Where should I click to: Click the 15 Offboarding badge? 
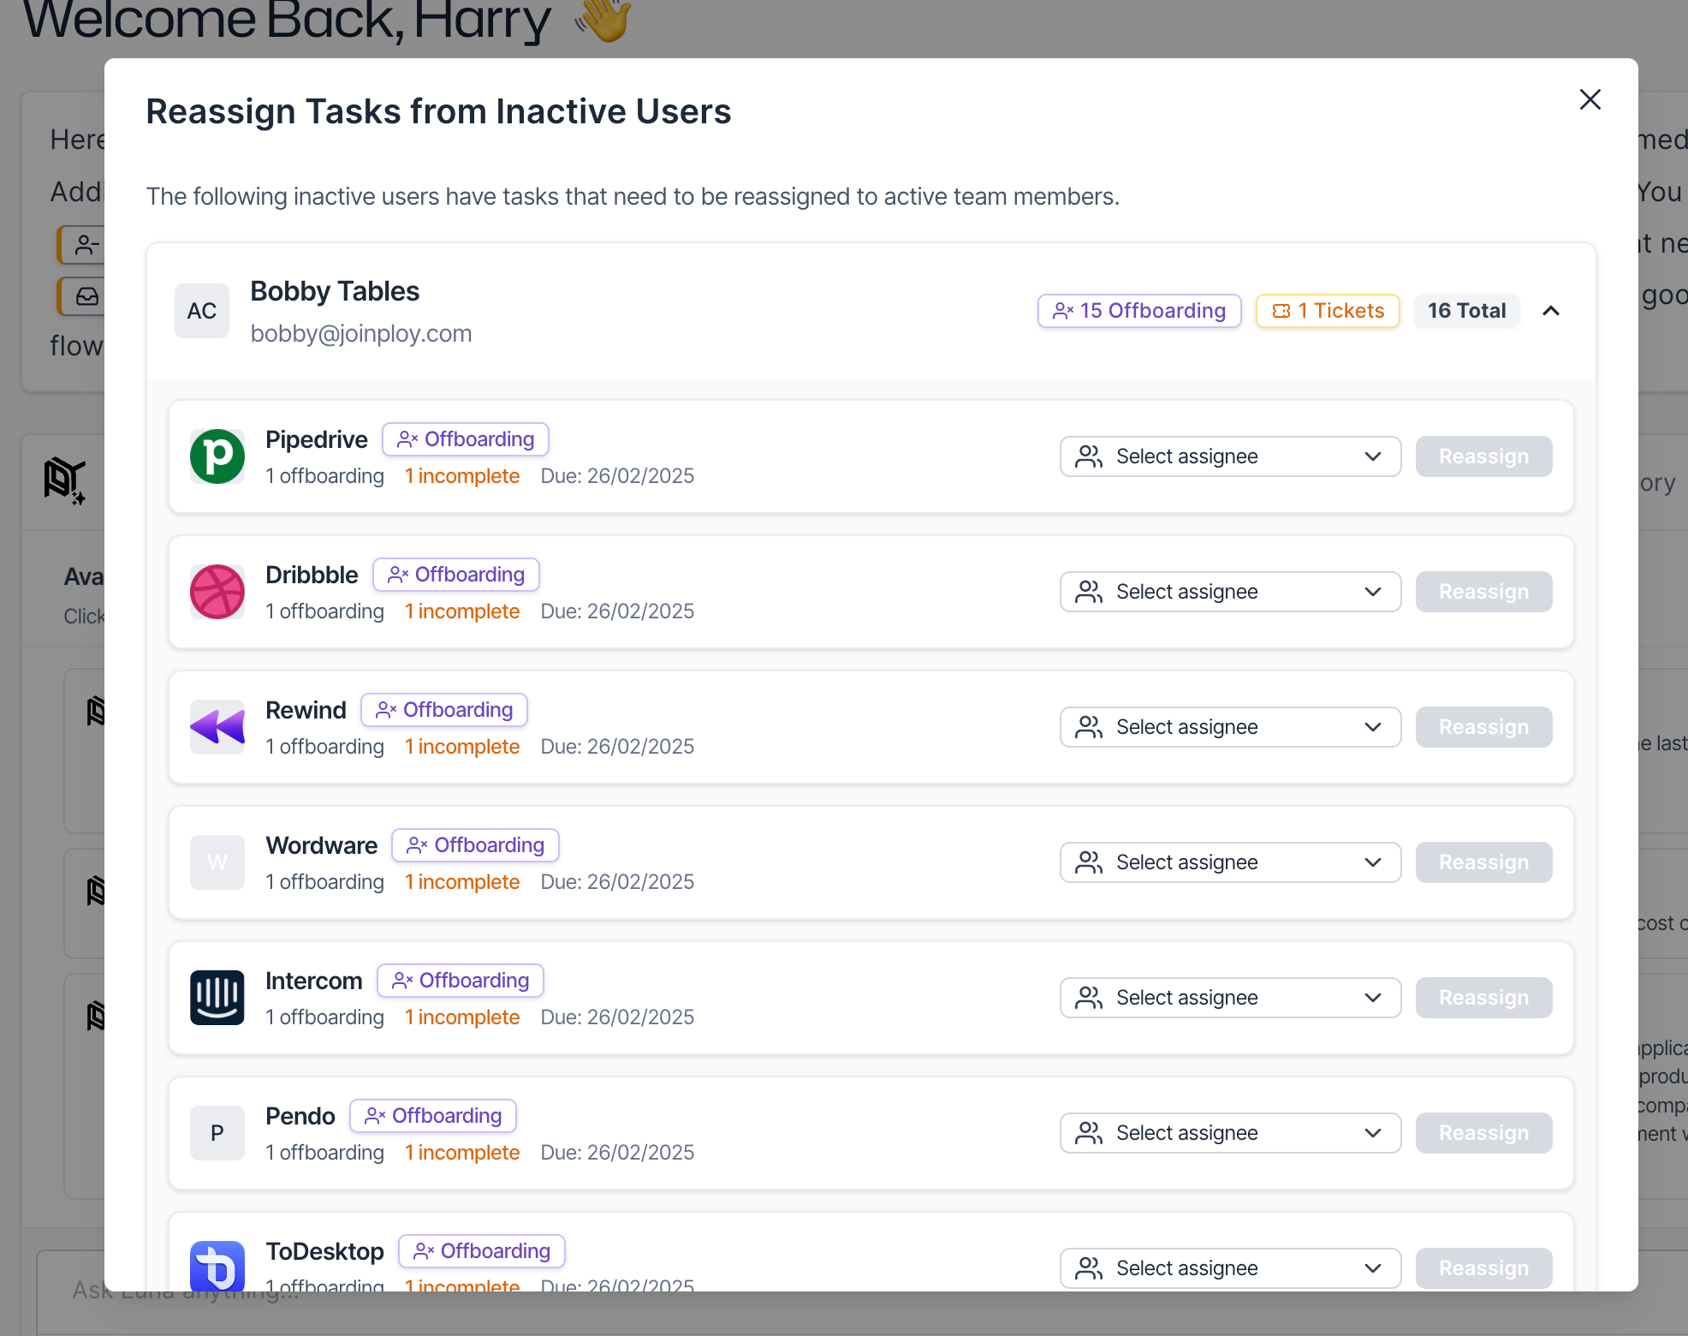[x=1138, y=311]
